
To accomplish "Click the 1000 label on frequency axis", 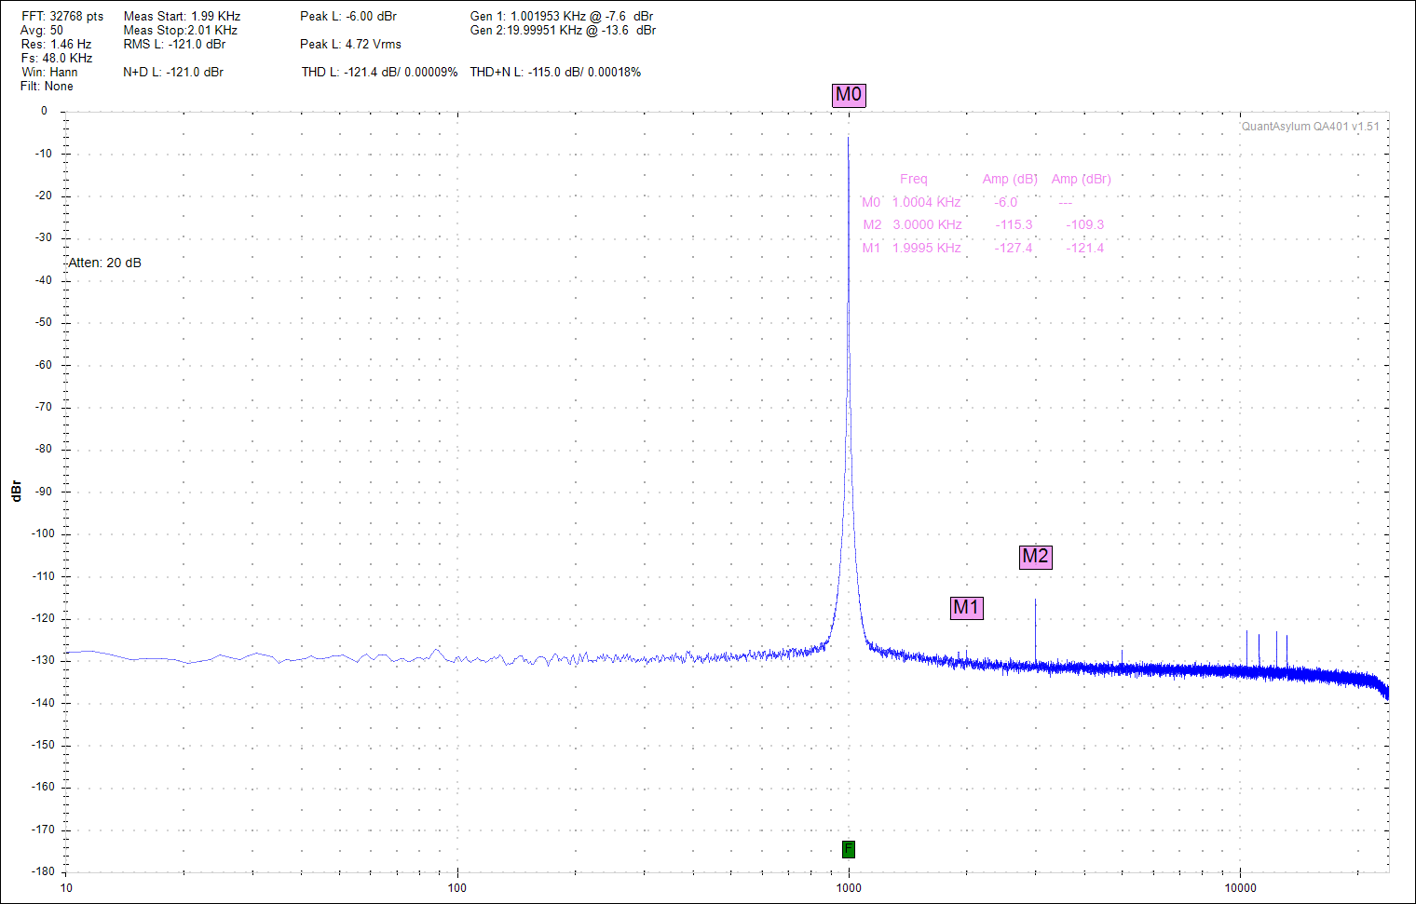I will click(x=849, y=888).
